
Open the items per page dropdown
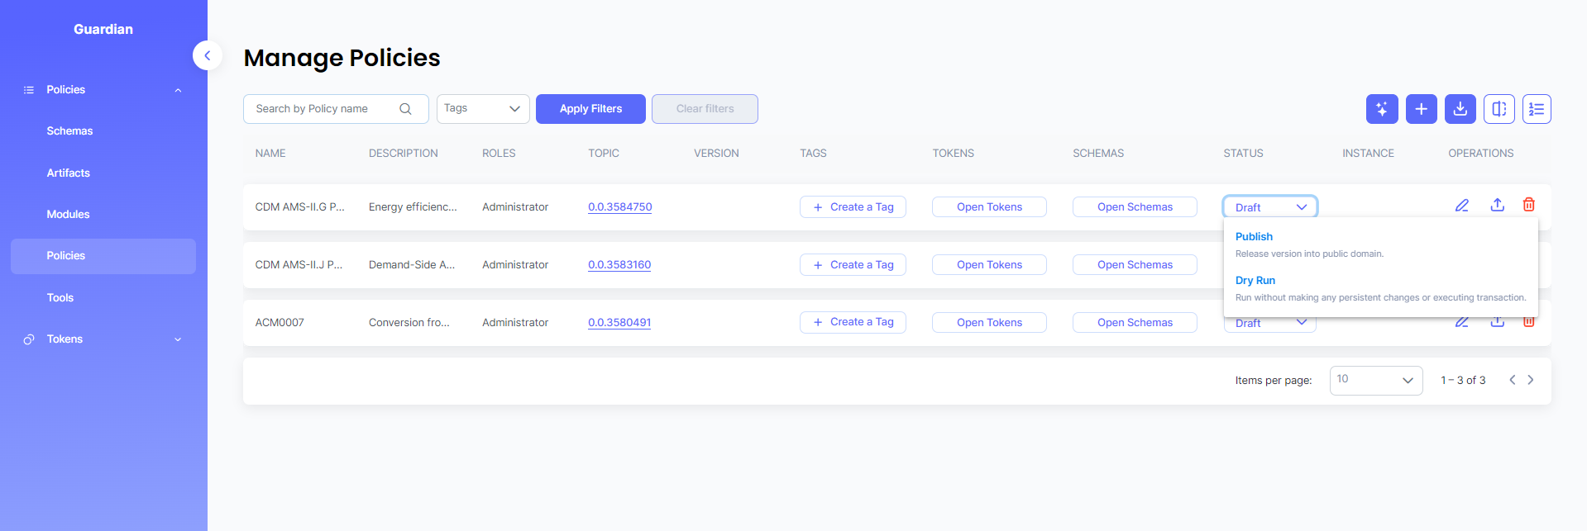pos(1376,380)
